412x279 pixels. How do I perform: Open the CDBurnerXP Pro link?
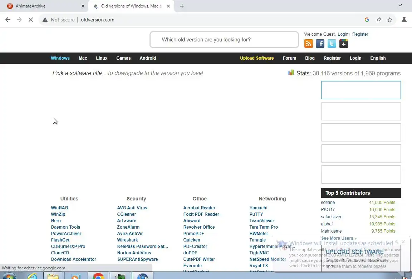[68, 246]
